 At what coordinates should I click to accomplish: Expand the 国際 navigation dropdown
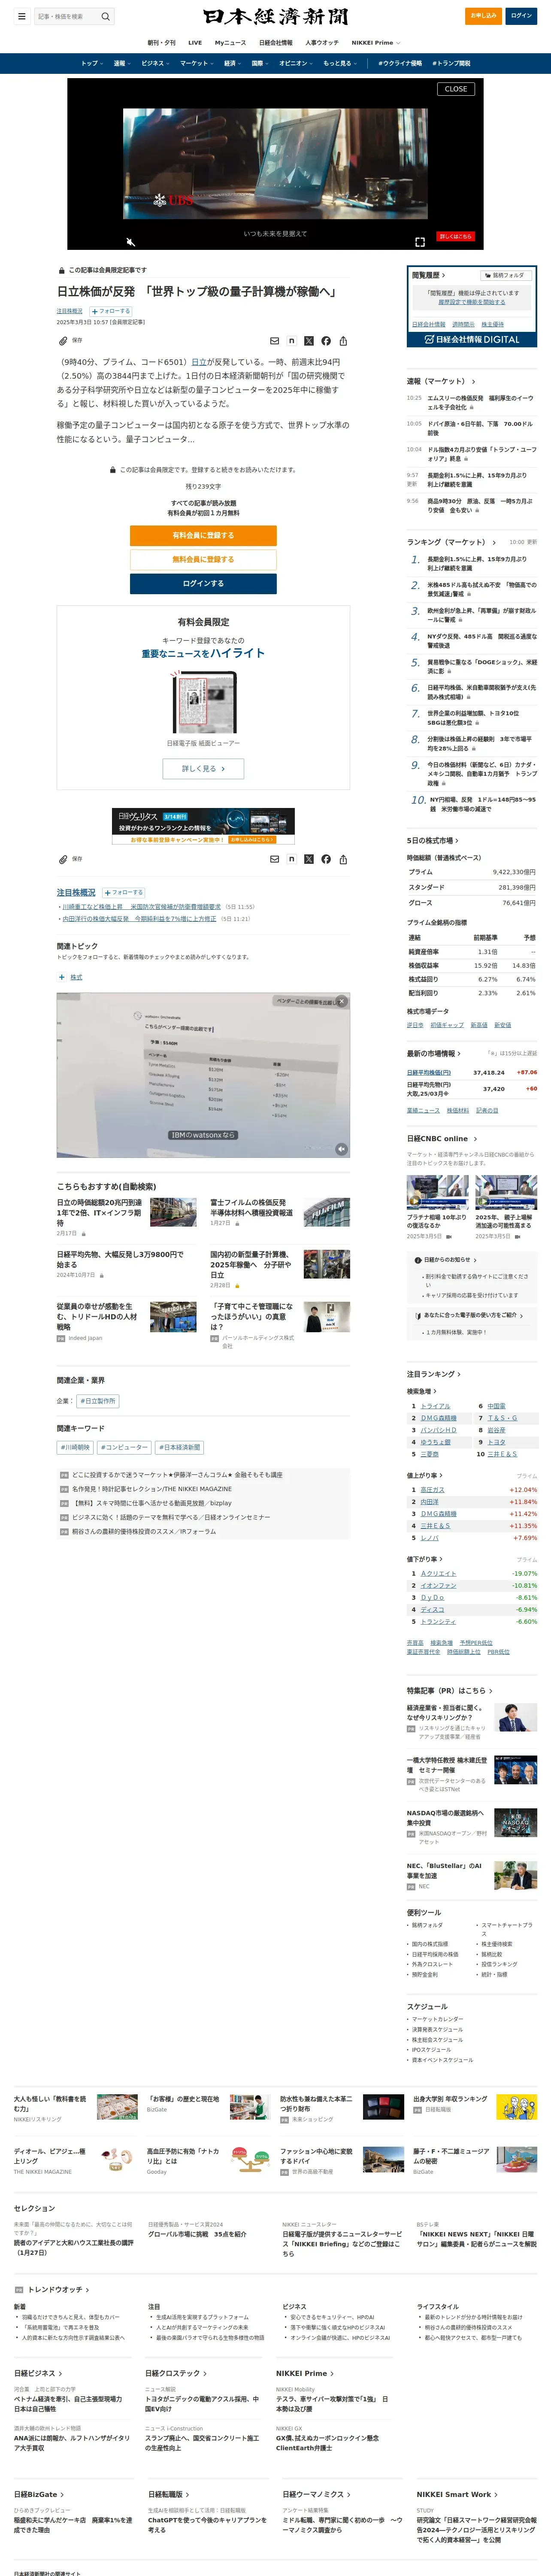pyautogui.click(x=260, y=63)
